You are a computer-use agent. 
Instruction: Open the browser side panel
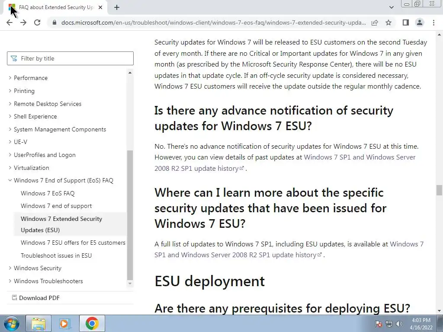[x=406, y=22]
